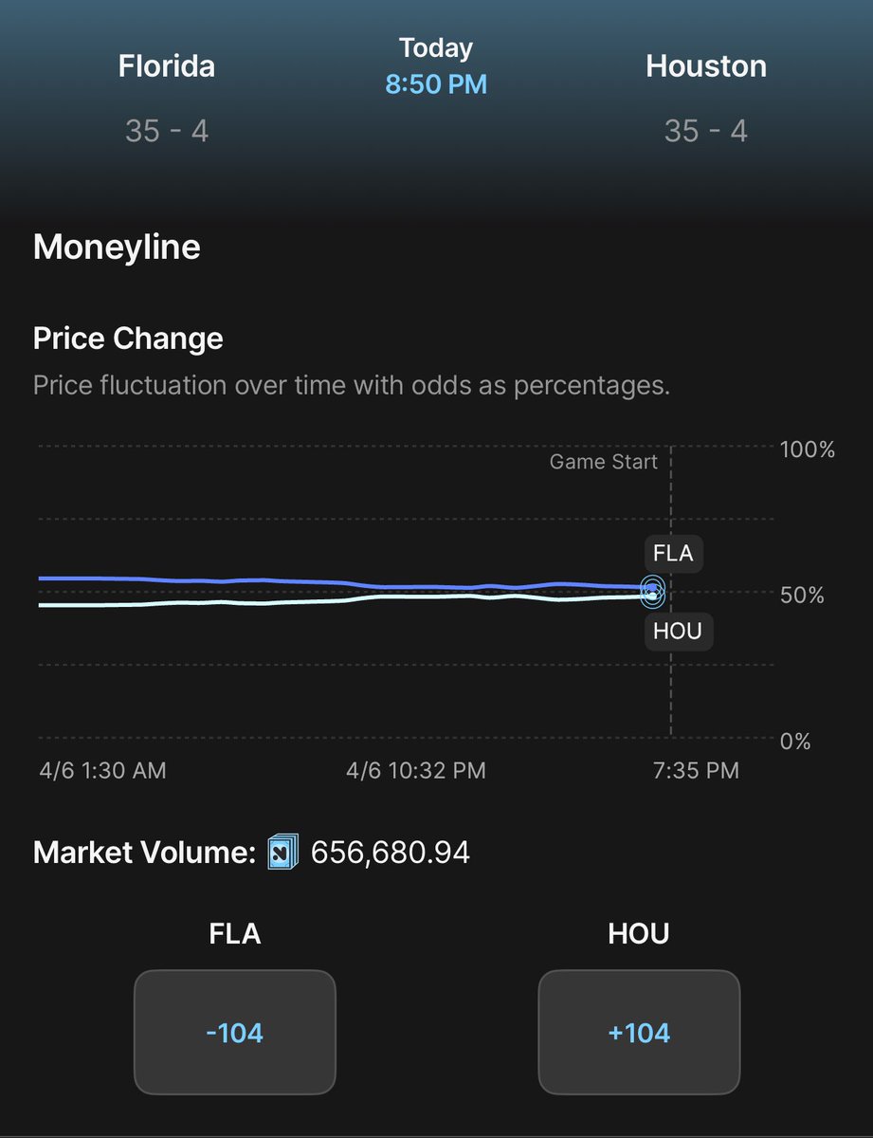Screen dimensions: 873x1138
Task: Tap the circular current-price marker on the chart
Action: [652, 593]
